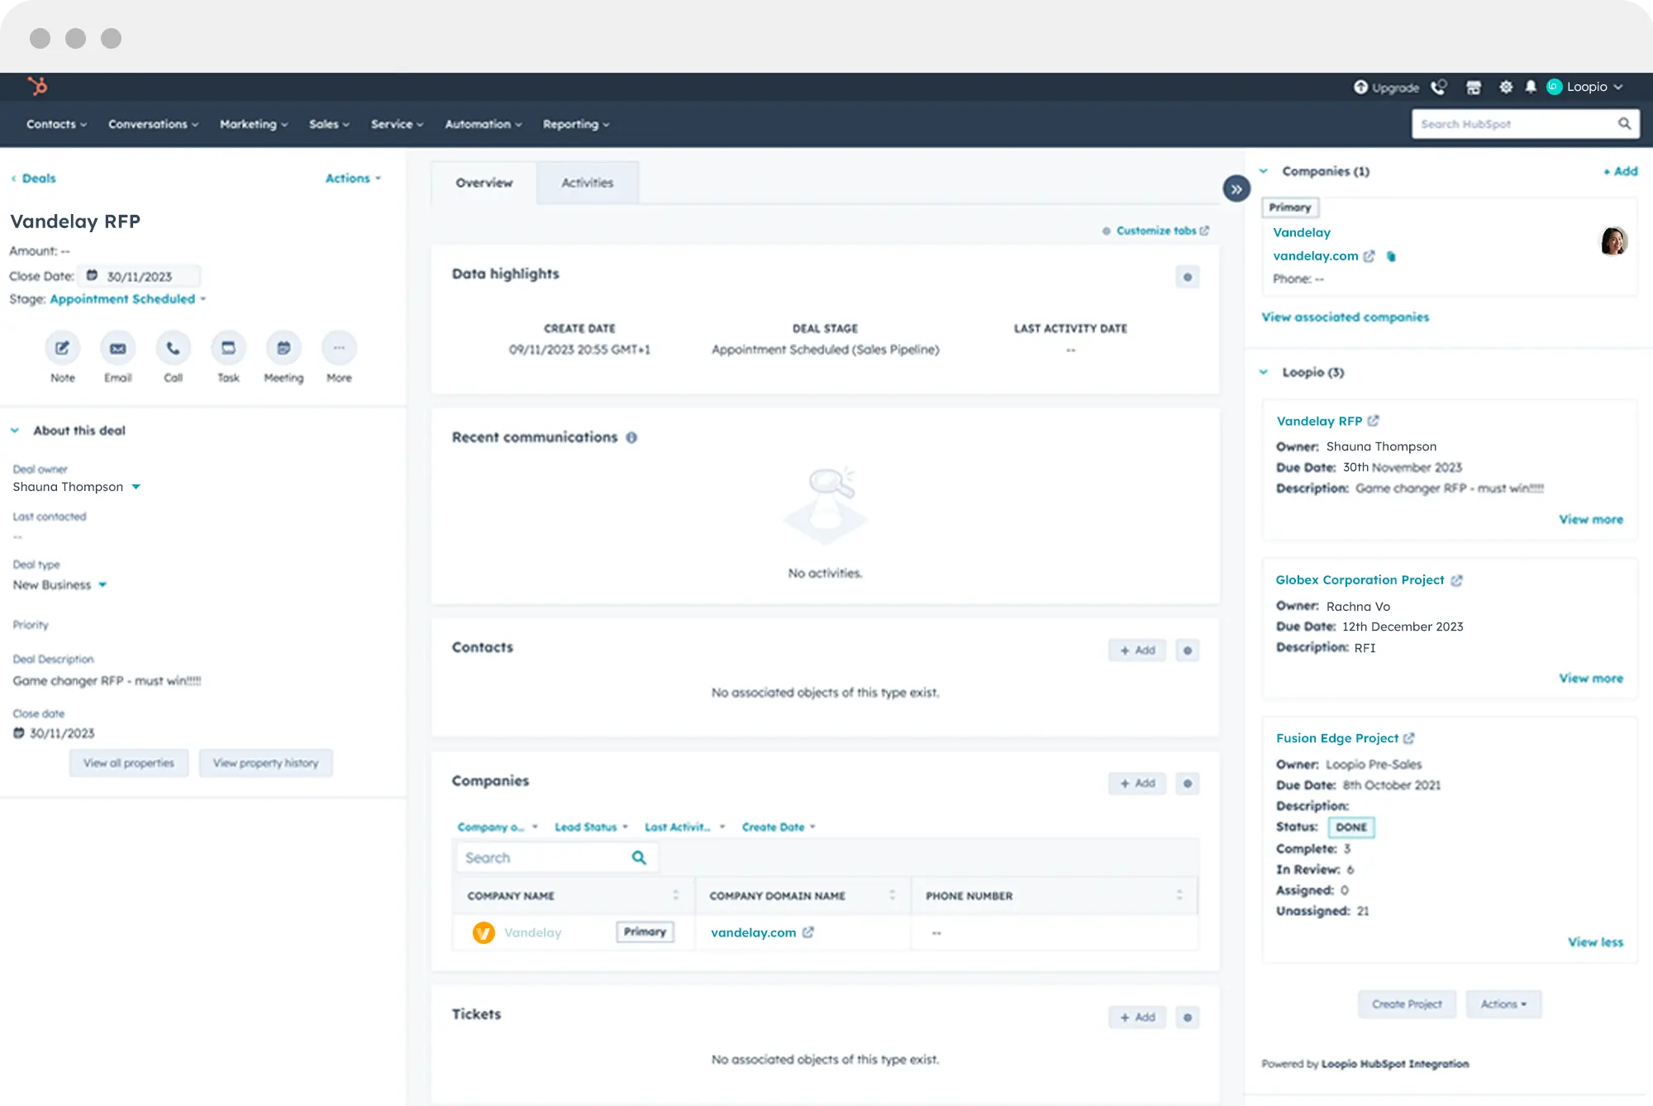Click the Email action icon
Viewport: 1653px width, 1106px height.
[117, 348]
